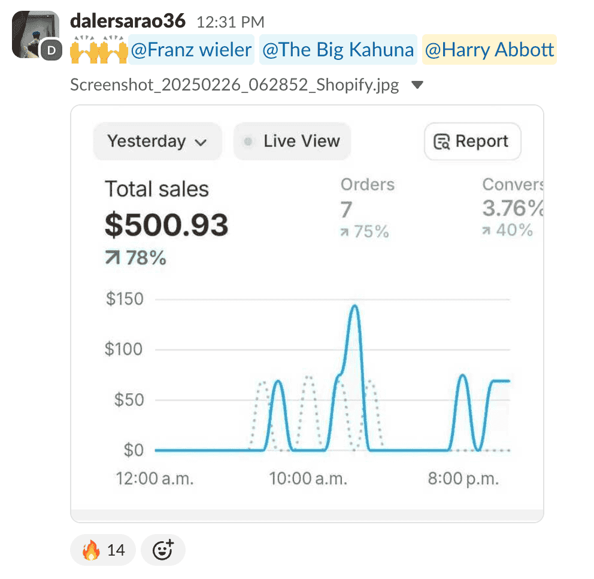Open @Harry Abbott mention
The height and width of the screenshot is (579, 594).
coord(489,50)
